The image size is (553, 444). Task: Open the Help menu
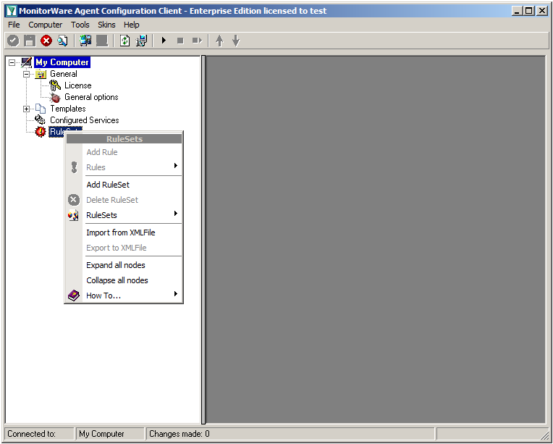coord(132,25)
